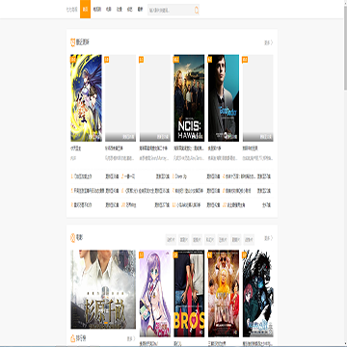Click the orange icon beside the top section title

(73, 42)
